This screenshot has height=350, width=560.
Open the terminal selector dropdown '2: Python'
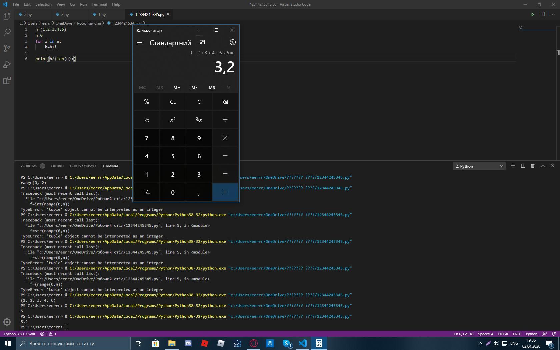[x=479, y=166]
